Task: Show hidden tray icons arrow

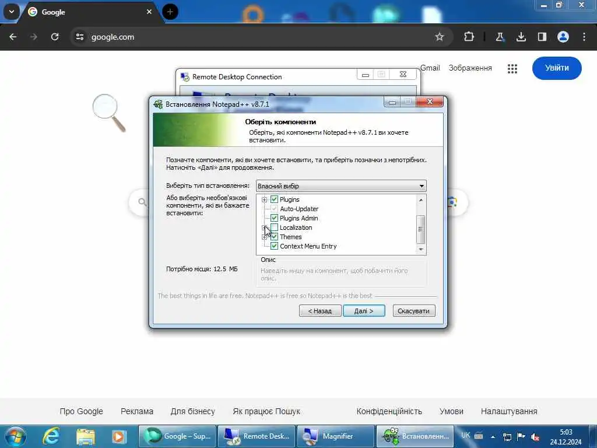Action: pyautogui.click(x=493, y=437)
